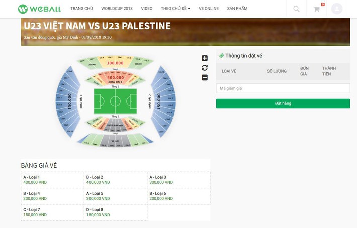The width and height of the screenshot is (357, 228).
Task: Open the WORLDCUP 2018 menu item
Action: [x=117, y=9]
